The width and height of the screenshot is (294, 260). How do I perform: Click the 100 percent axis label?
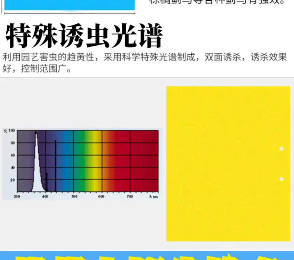pos(12,130)
